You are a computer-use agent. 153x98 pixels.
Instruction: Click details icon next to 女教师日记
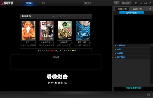(x=54, y=43)
